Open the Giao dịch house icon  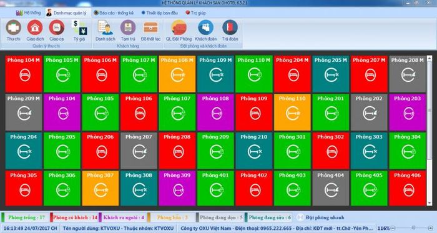(x=35, y=31)
